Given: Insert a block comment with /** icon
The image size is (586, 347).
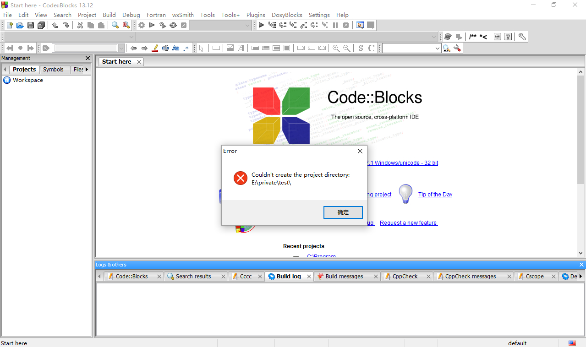Looking at the screenshot, I should (x=472, y=37).
